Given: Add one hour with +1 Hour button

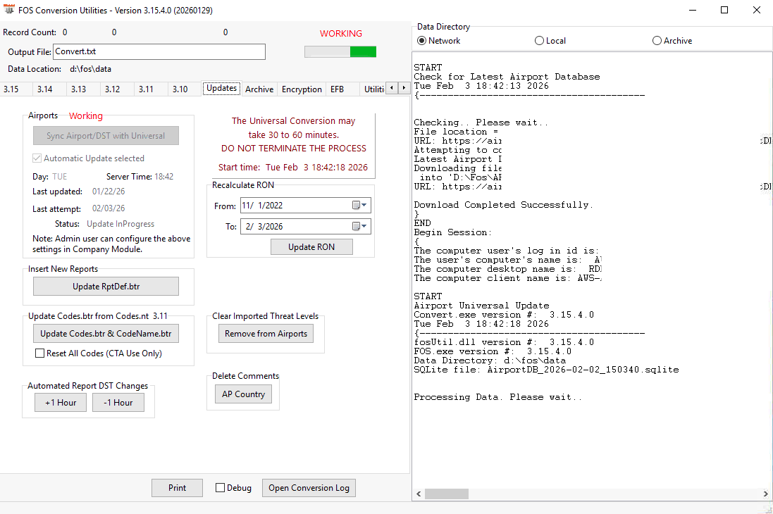Looking at the screenshot, I should pos(61,403).
